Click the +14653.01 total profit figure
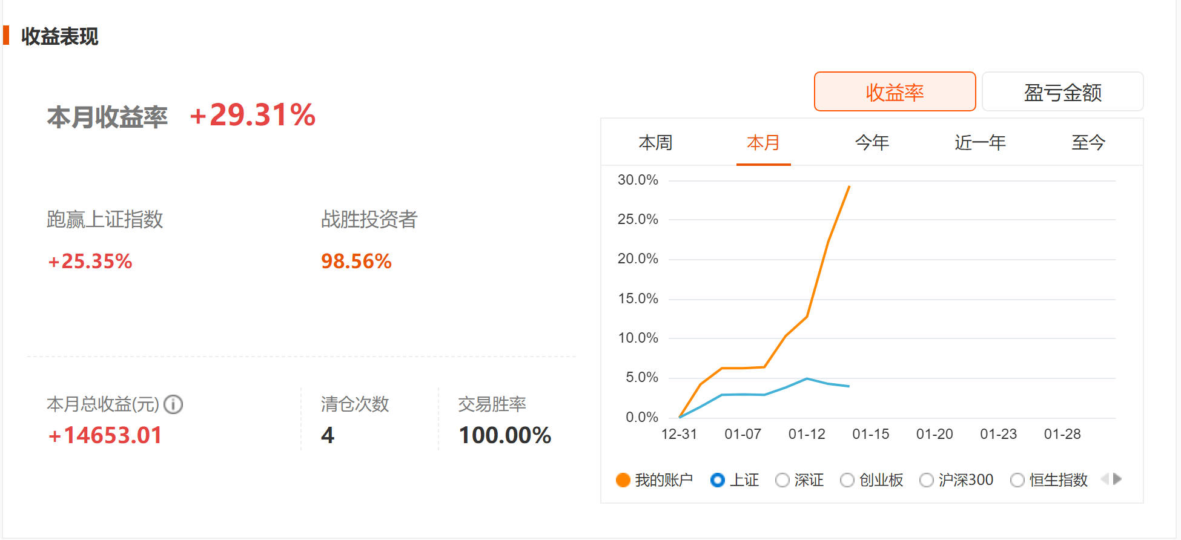The width and height of the screenshot is (1181, 540). [105, 435]
